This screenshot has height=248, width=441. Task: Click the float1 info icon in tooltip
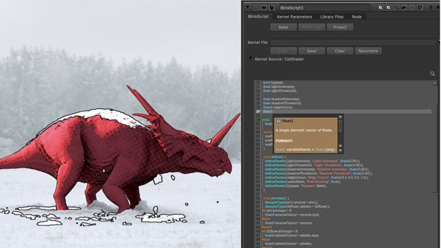[x=278, y=121]
